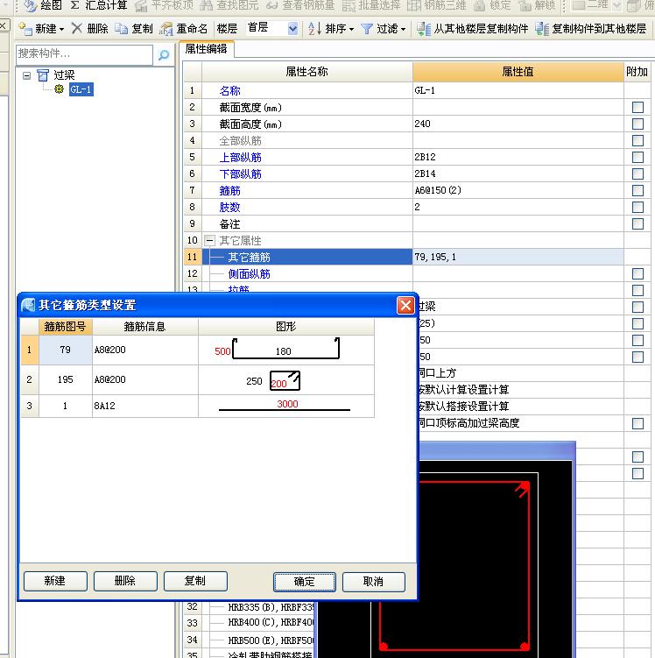
Task: Click the 属性值 column header
Action: tap(518, 72)
